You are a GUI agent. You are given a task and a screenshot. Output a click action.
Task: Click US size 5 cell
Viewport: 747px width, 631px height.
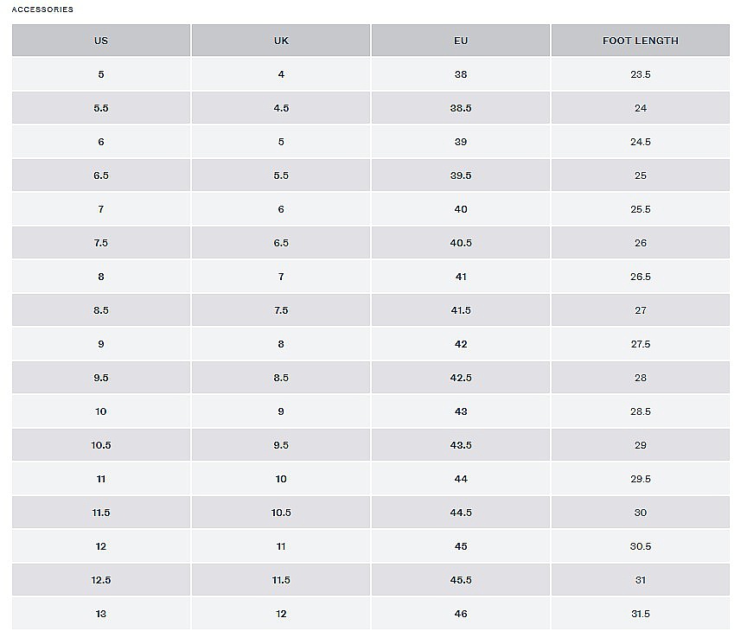tap(101, 74)
